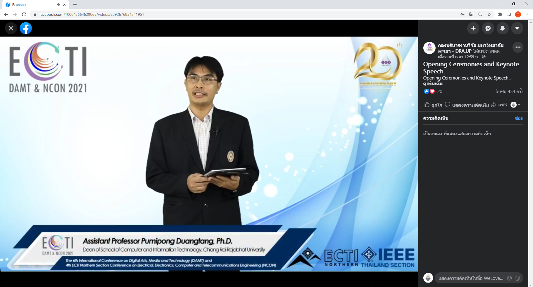Viewport: 533px width, 287px height.
Task: Bookmark this page with star icon
Action: pos(489,14)
